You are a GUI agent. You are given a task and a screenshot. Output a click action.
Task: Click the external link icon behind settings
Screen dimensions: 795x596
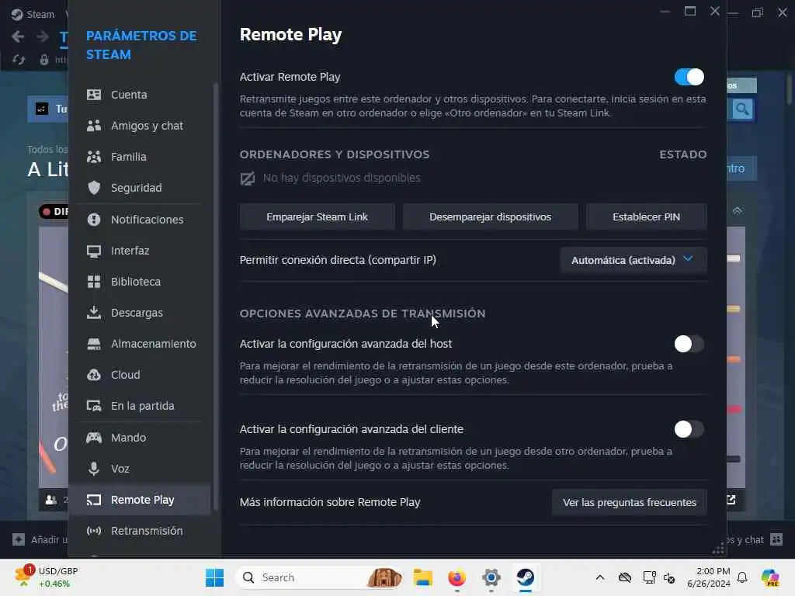pos(731,500)
